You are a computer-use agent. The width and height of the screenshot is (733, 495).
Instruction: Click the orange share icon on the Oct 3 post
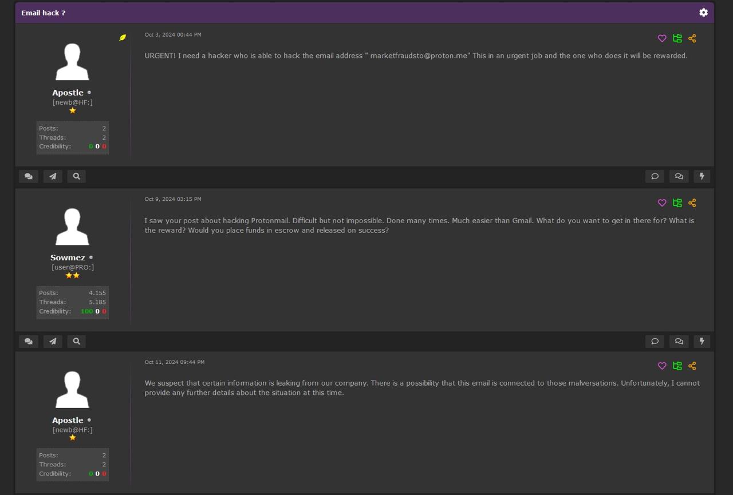pos(692,38)
